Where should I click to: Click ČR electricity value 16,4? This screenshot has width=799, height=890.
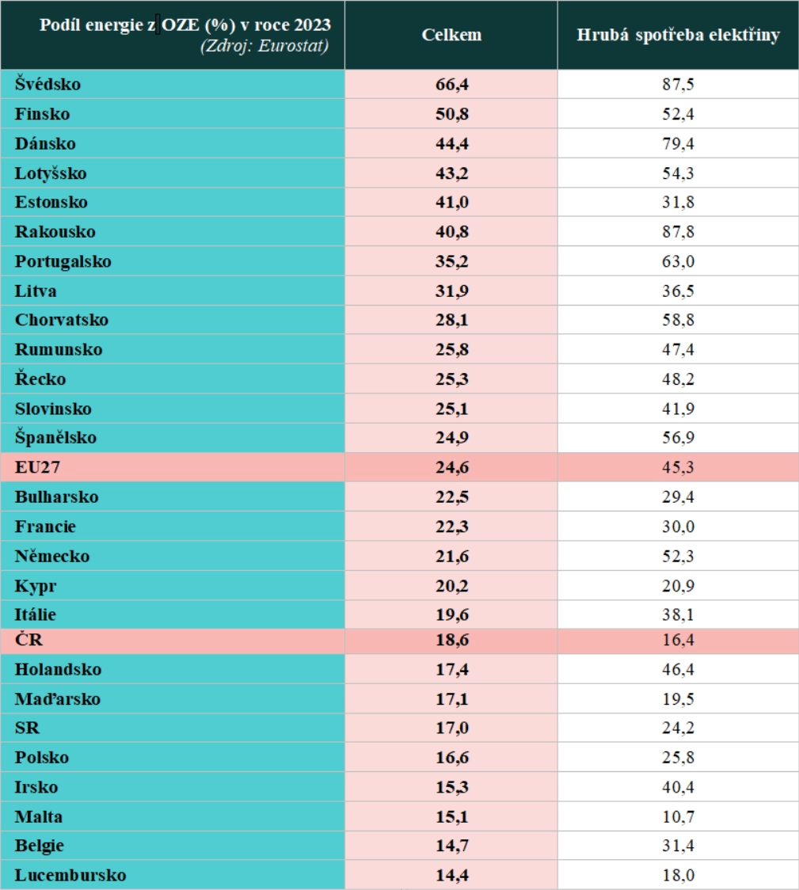678,640
